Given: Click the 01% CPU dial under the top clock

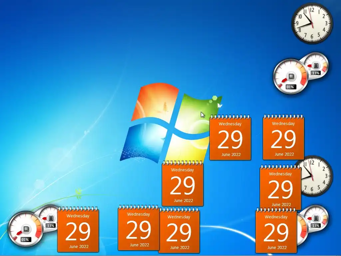Looking at the screenshot, I should pyautogui.click(x=290, y=76).
